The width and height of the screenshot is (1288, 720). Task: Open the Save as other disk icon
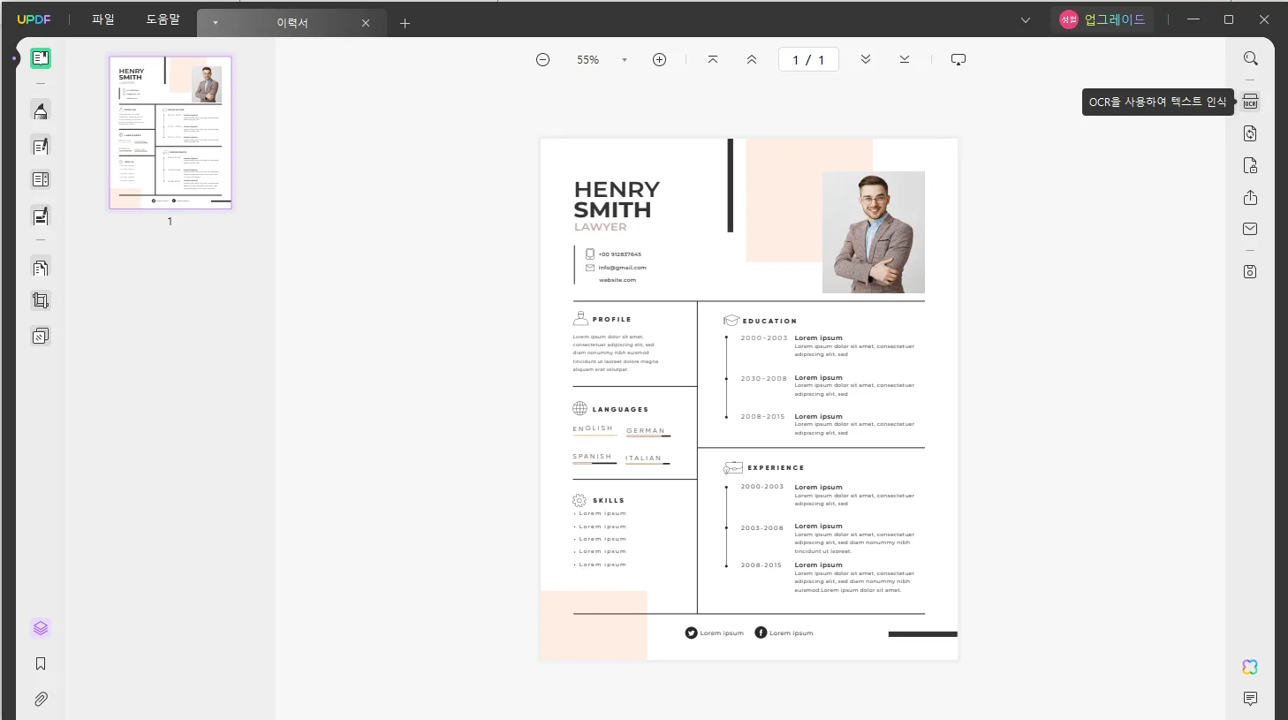click(1250, 271)
